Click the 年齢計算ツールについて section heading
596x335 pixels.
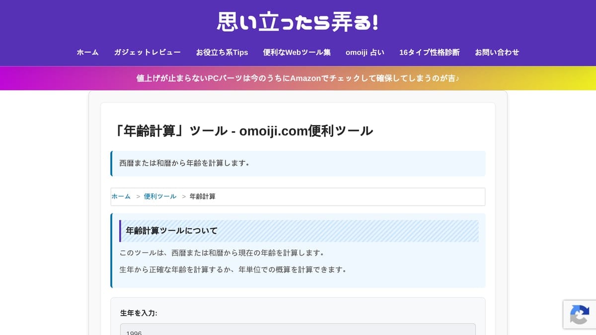(299, 231)
